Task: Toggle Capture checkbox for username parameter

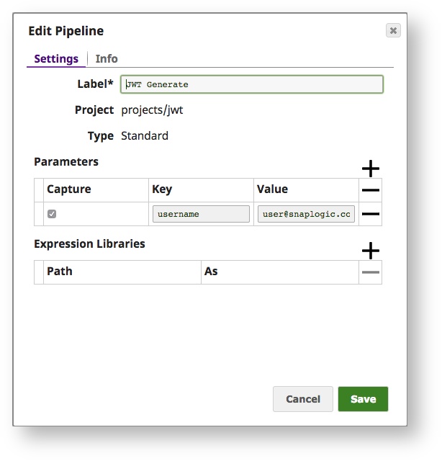Action: [x=52, y=214]
